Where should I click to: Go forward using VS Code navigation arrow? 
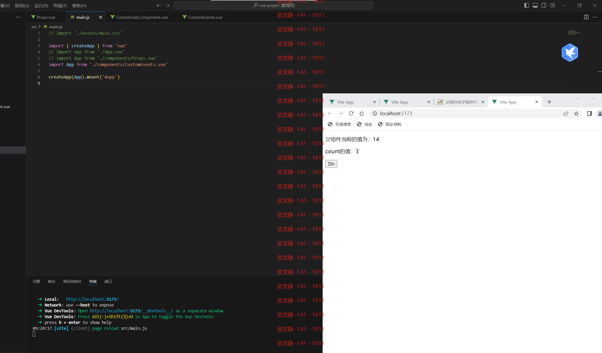(x=167, y=5)
